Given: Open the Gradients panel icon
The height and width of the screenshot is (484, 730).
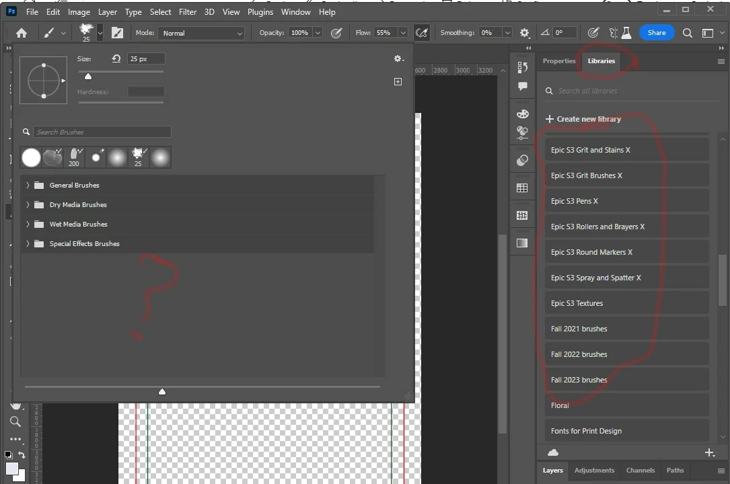Looking at the screenshot, I should [x=522, y=243].
